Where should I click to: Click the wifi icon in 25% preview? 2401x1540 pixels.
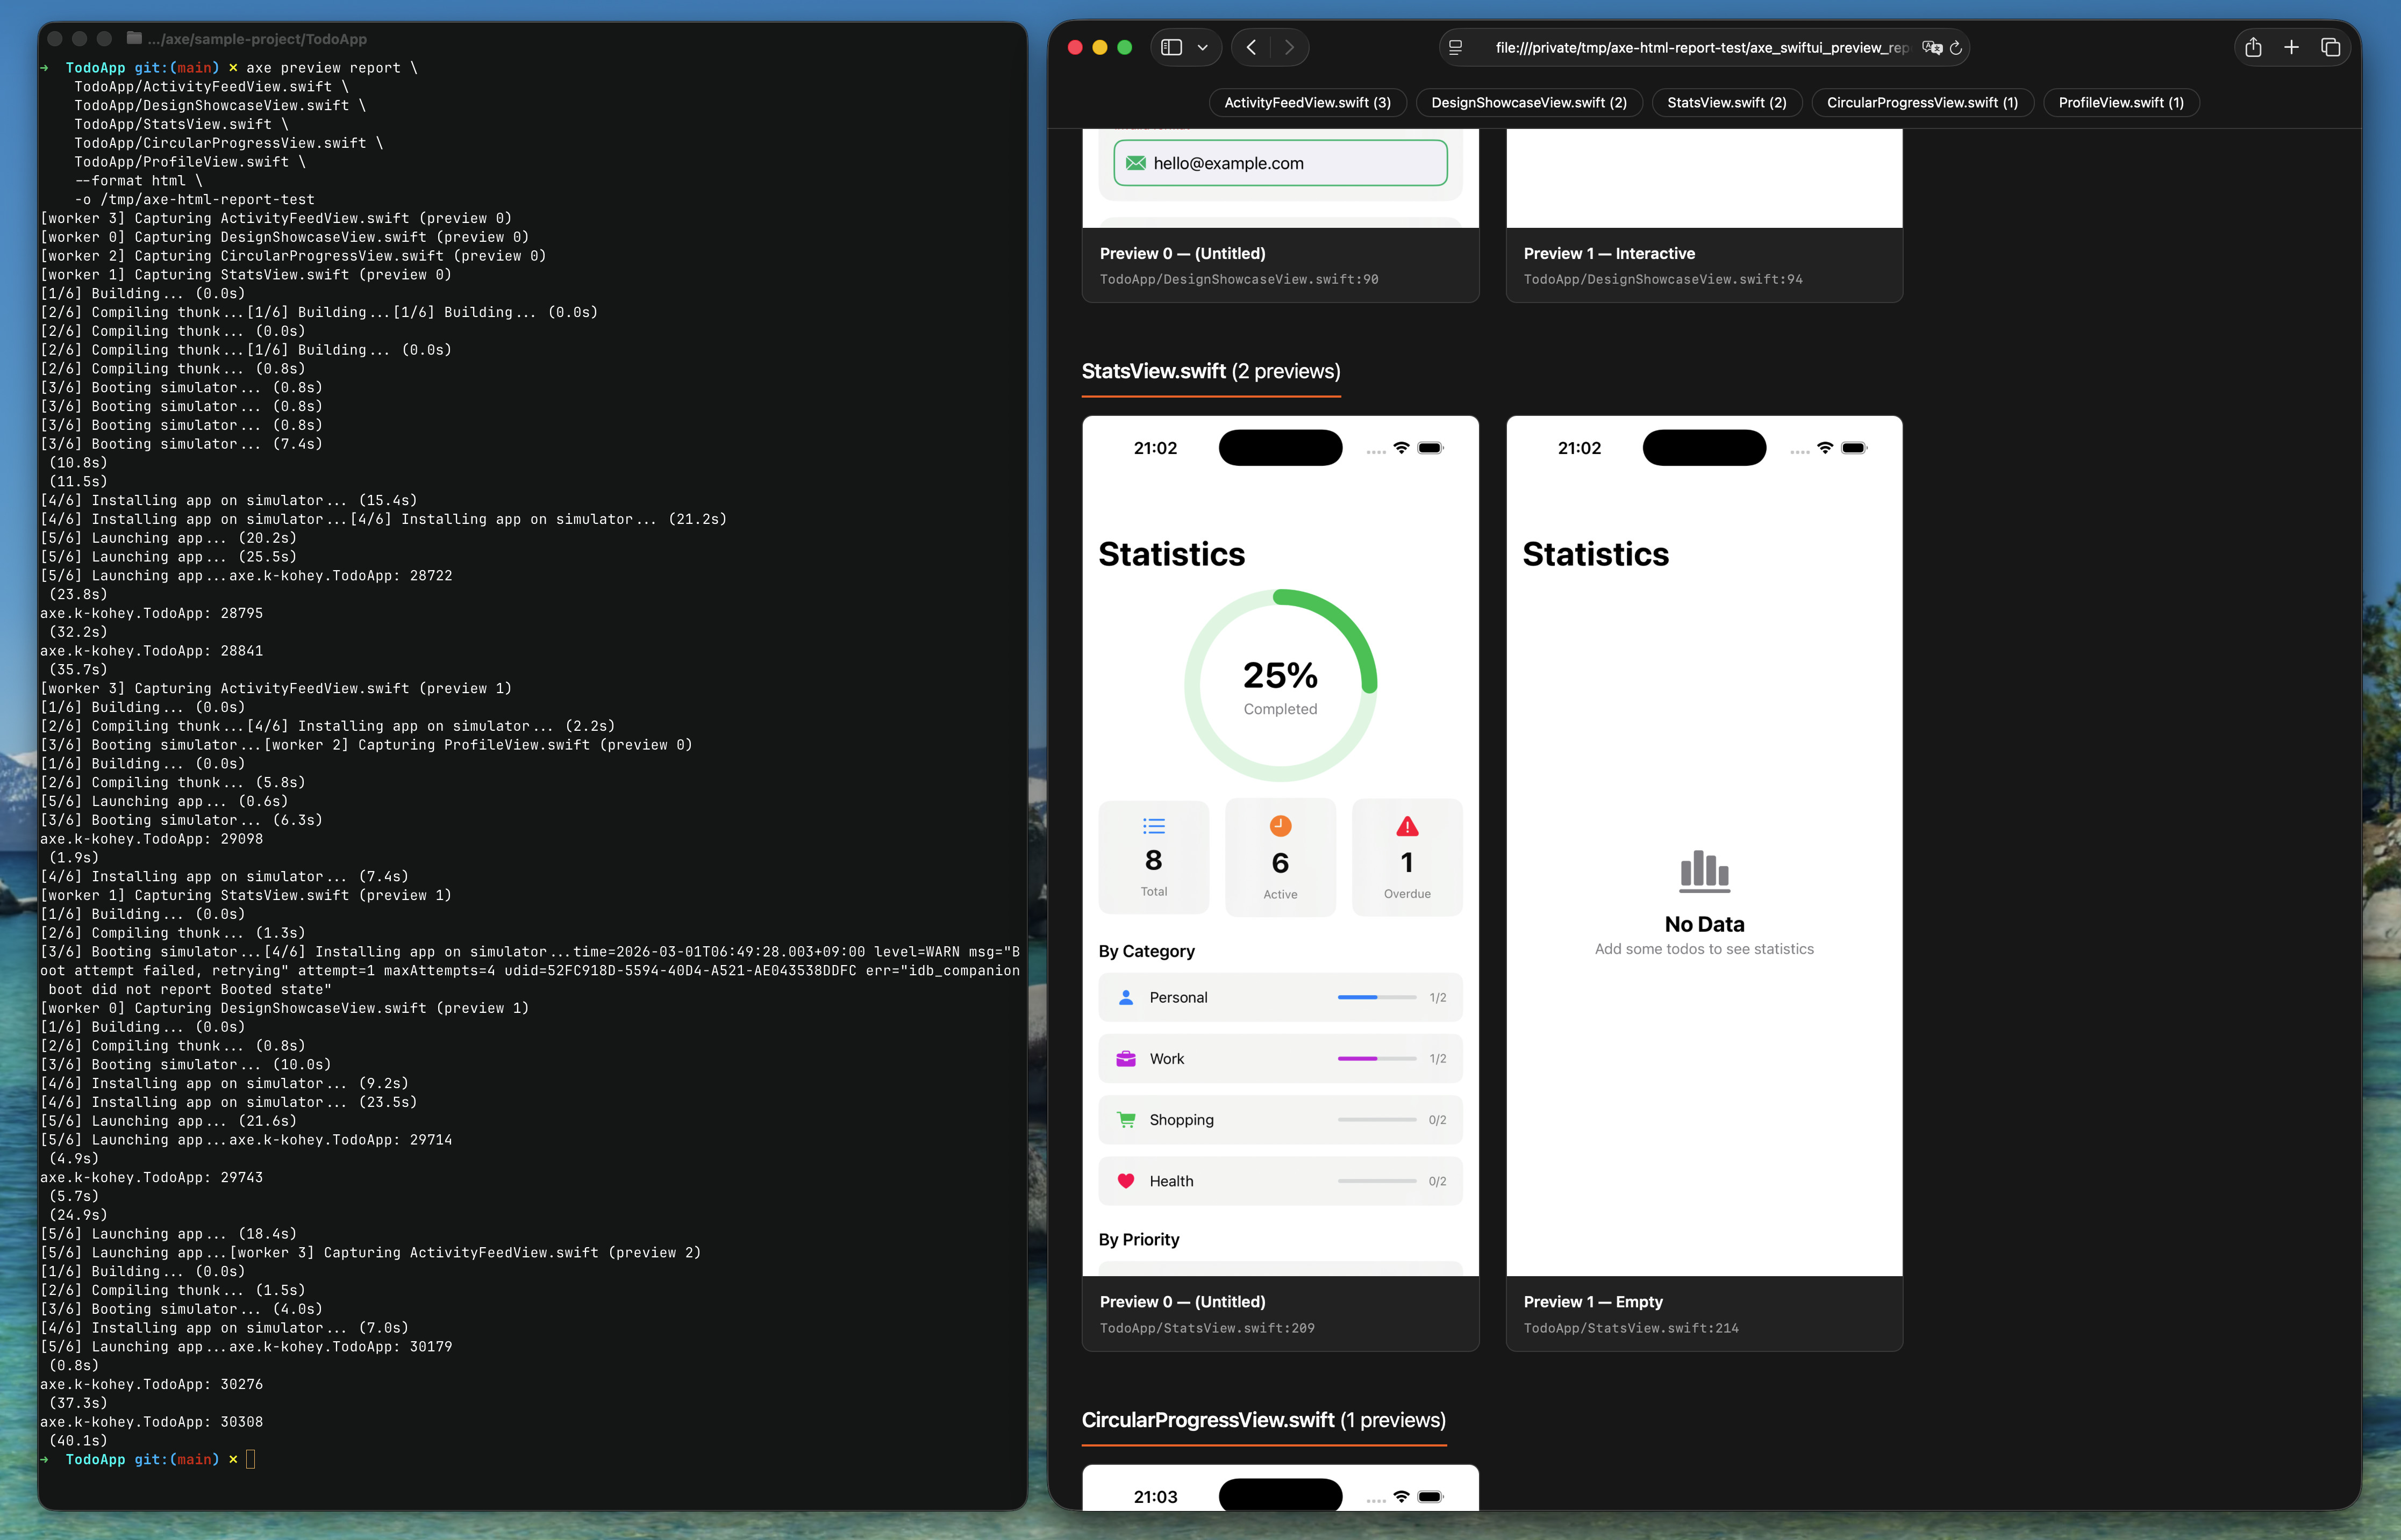coord(1400,448)
